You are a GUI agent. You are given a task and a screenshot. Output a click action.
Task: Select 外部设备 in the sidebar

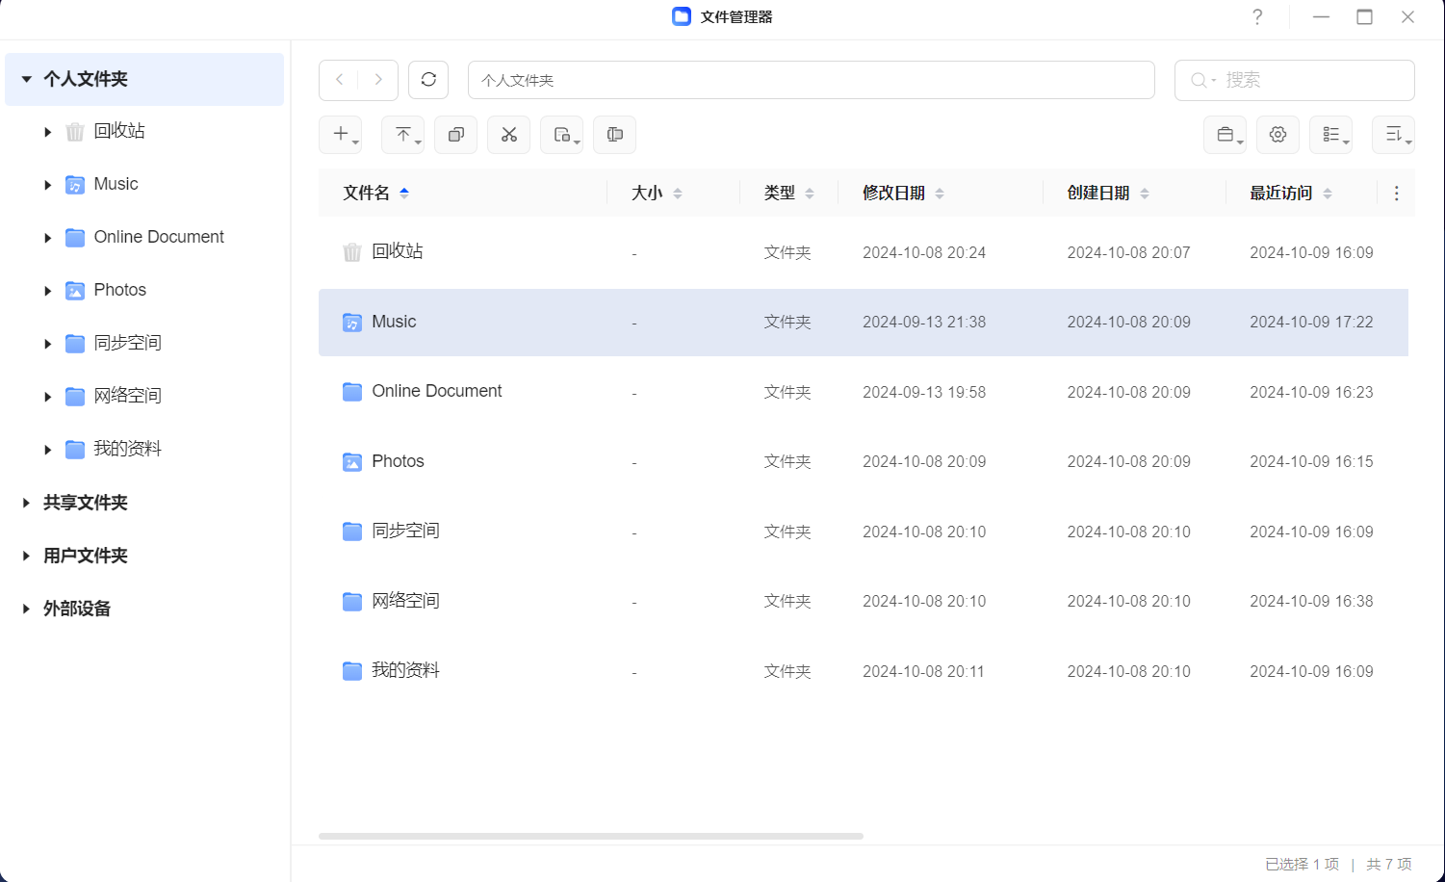[77, 609]
